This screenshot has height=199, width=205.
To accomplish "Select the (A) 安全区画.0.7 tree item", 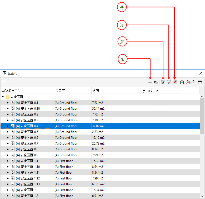I will click(x=27, y=143).
